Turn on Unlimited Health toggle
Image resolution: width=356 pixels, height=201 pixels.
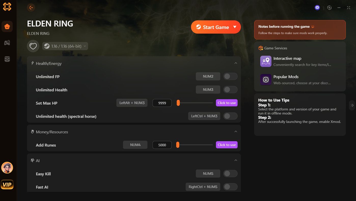coord(230,90)
